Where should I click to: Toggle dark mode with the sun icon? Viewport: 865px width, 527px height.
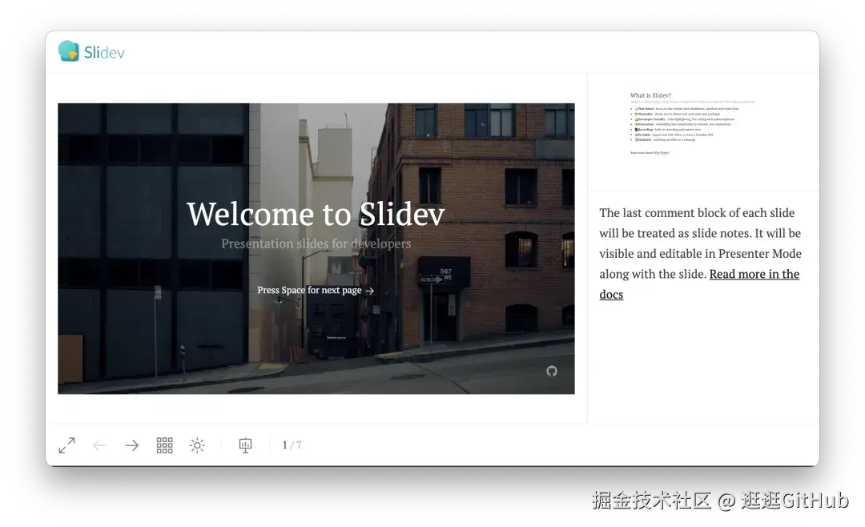pyautogui.click(x=197, y=445)
